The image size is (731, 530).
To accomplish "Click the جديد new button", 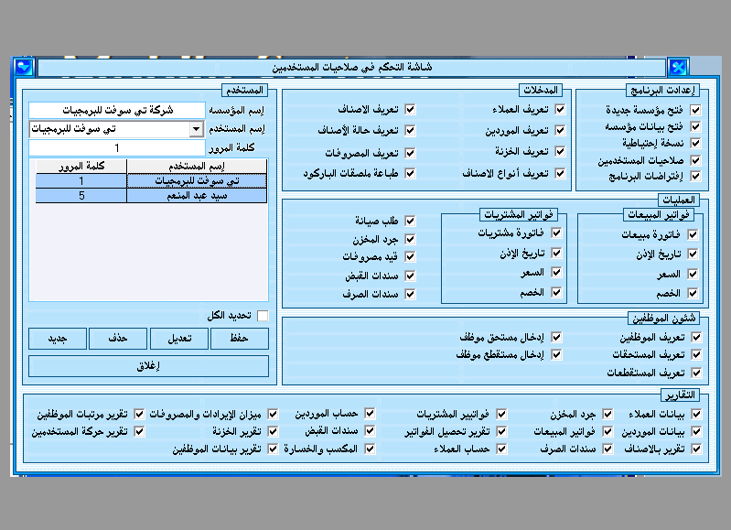I will point(58,339).
